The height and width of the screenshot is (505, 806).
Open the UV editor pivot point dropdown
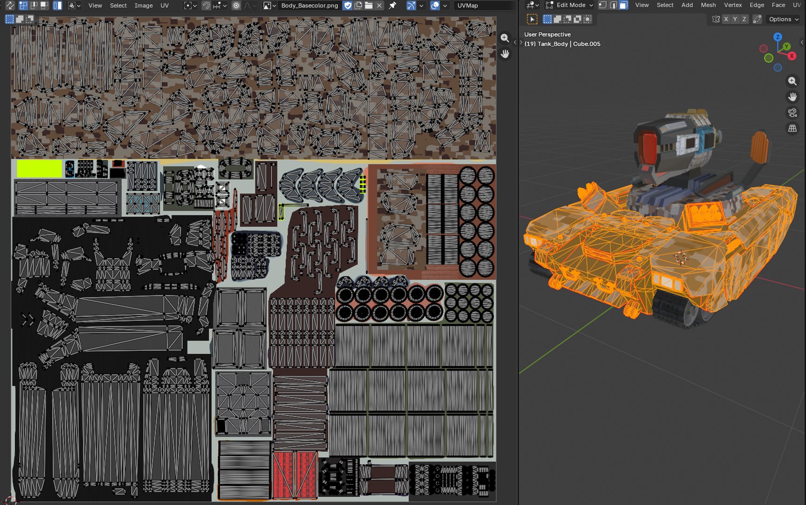[x=190, y=6]
